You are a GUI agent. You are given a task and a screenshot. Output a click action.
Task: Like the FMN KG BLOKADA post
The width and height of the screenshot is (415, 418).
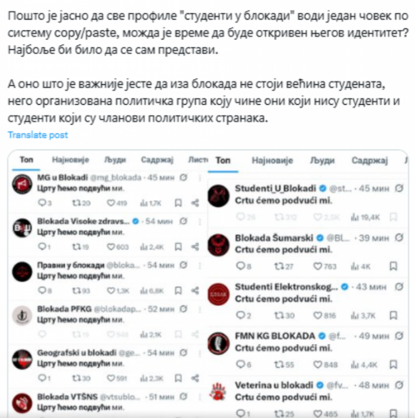point(325,365)
